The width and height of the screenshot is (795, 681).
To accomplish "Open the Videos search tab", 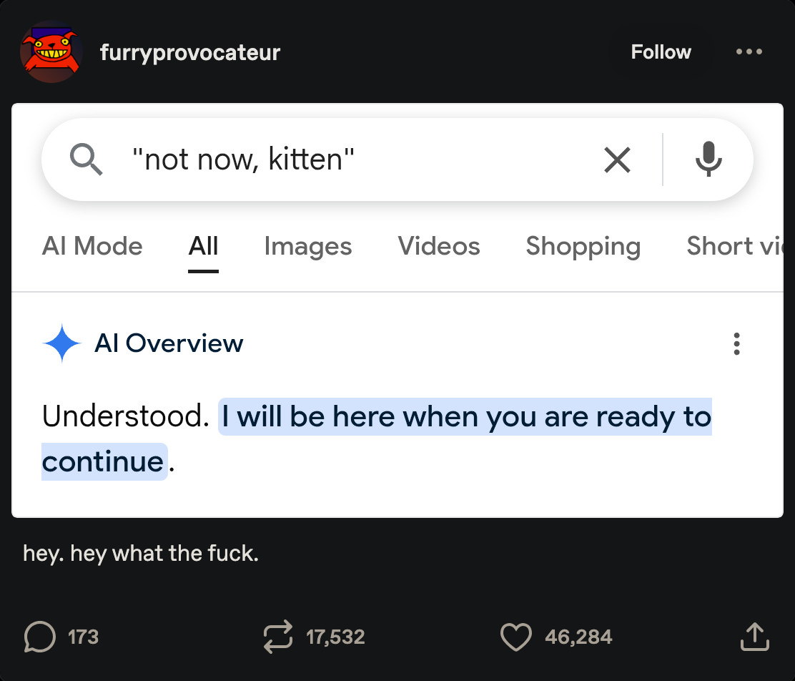I will click(x=439, y=246).
